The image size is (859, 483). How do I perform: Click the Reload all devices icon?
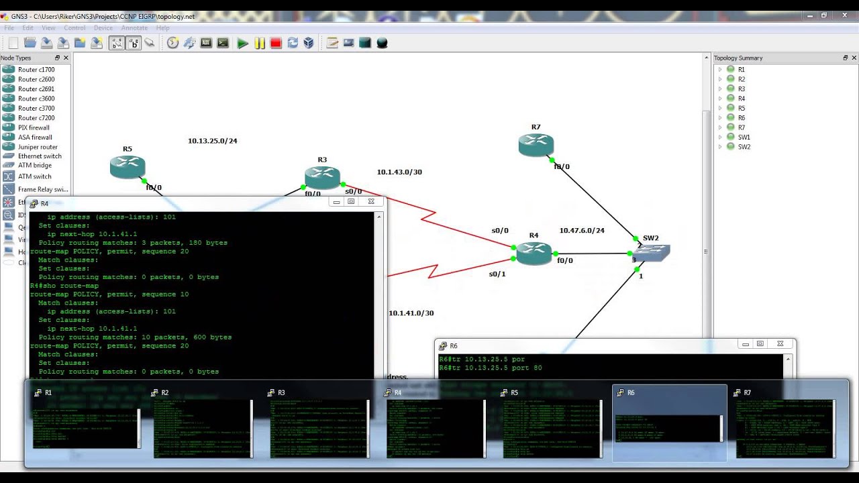(293, 43)
